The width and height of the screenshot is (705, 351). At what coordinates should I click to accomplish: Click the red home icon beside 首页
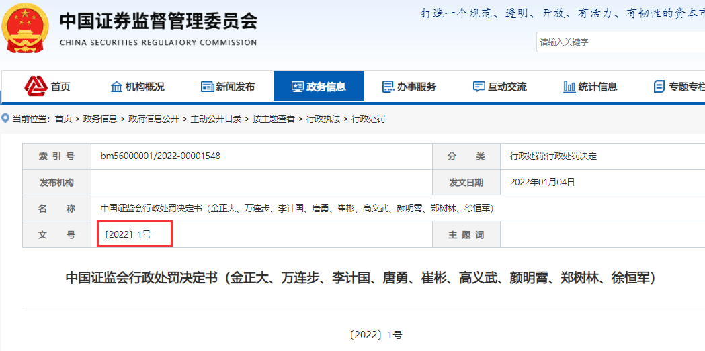click(35, 86)
